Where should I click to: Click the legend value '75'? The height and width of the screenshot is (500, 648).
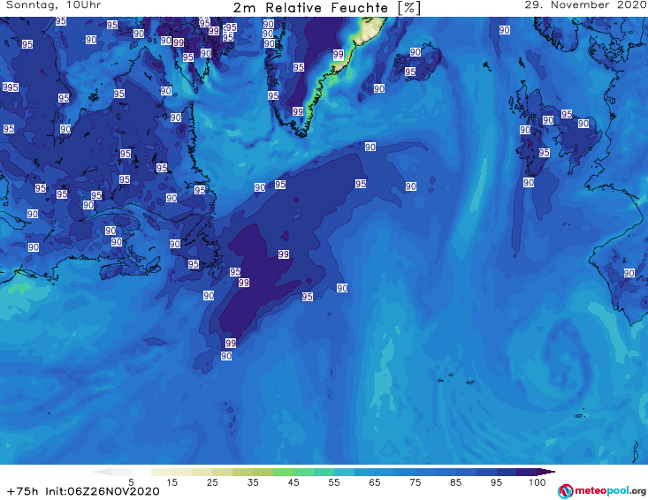pos(415,482)
